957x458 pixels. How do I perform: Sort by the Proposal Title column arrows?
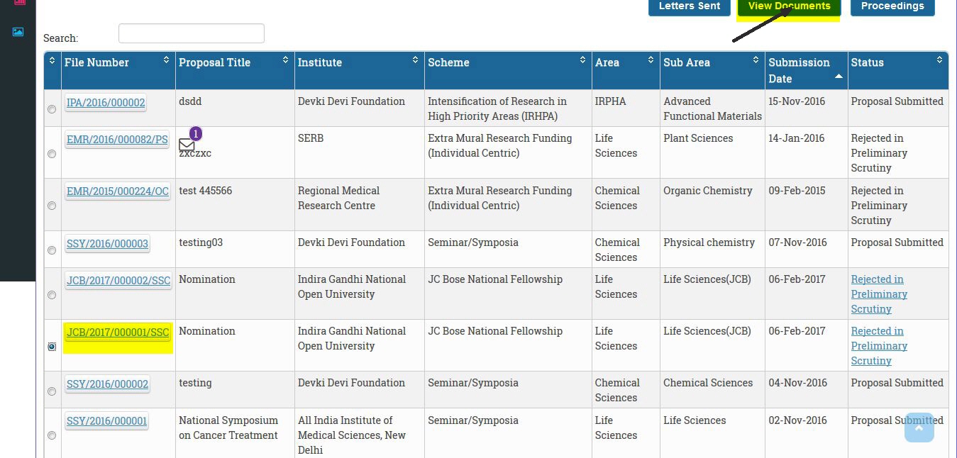point(285,60)
